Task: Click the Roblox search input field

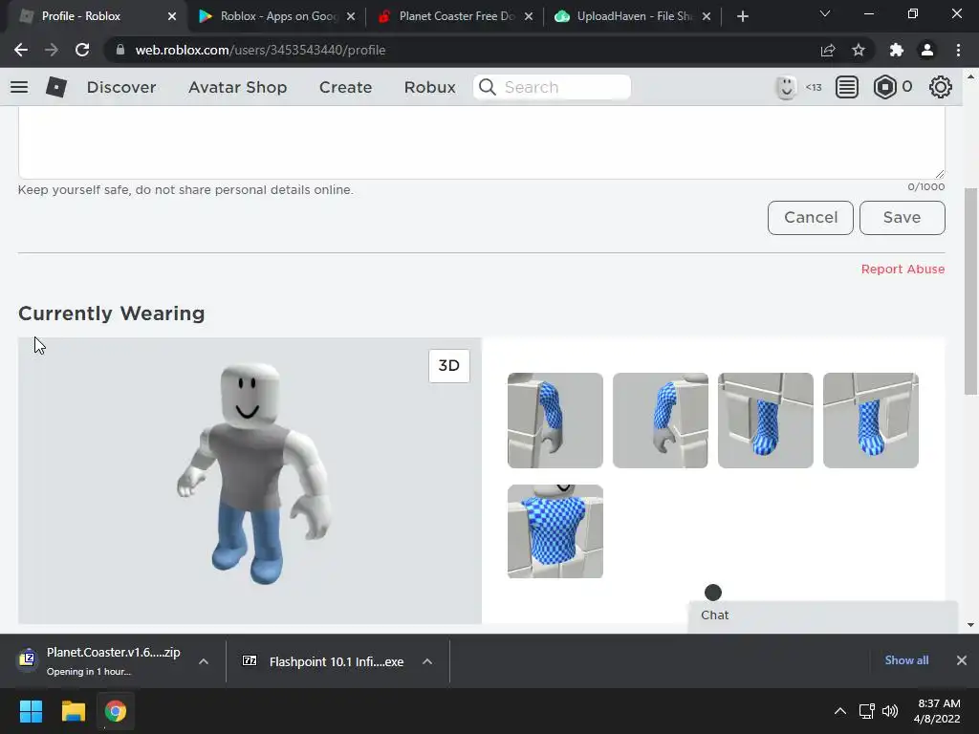Action: tap(552, 87)
